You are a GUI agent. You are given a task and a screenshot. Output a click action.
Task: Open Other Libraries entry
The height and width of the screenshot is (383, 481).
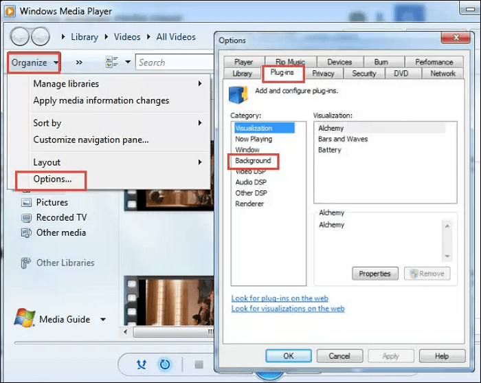(65, 263)
